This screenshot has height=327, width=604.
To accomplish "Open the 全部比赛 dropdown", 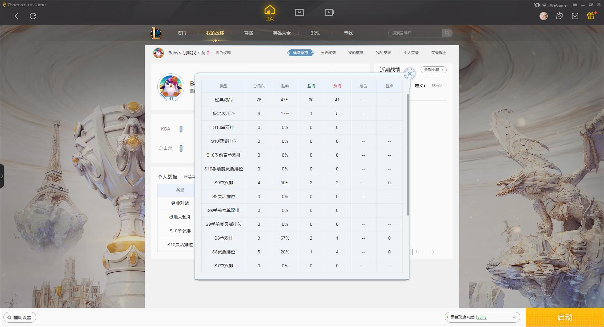I will pyautogui.click(x=433, y=70).
